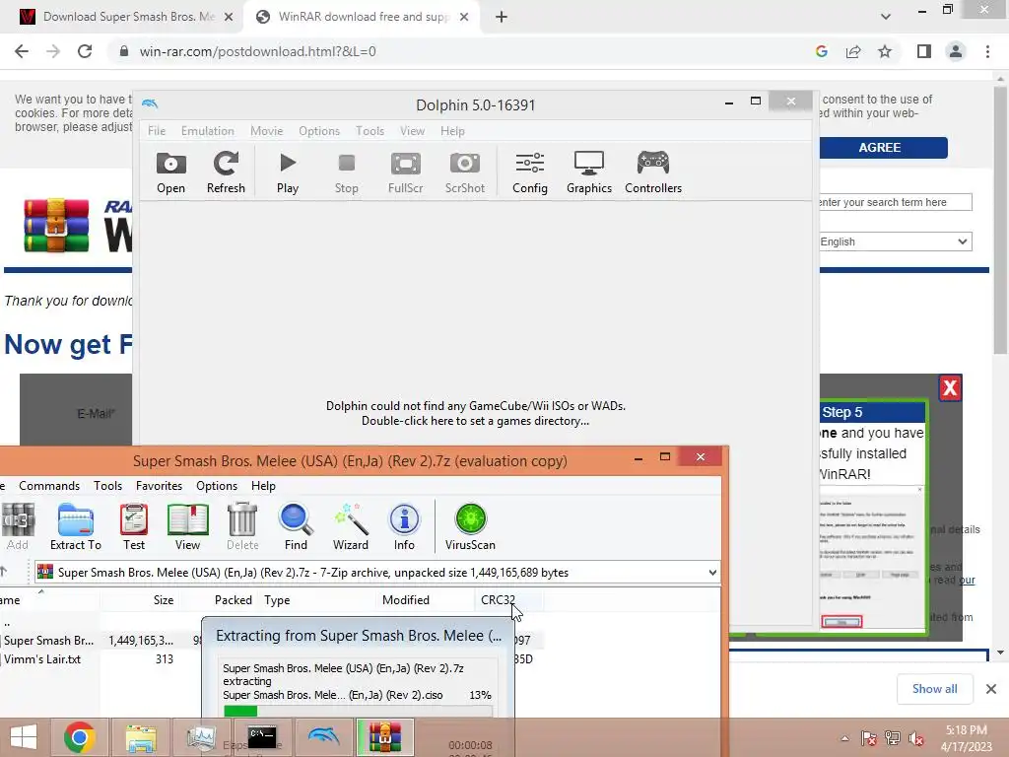Open Graphics settings in Dolphin toolbar
This screenshot has height=757, width=1009.
pyautogui.click(x=589, y=172)
